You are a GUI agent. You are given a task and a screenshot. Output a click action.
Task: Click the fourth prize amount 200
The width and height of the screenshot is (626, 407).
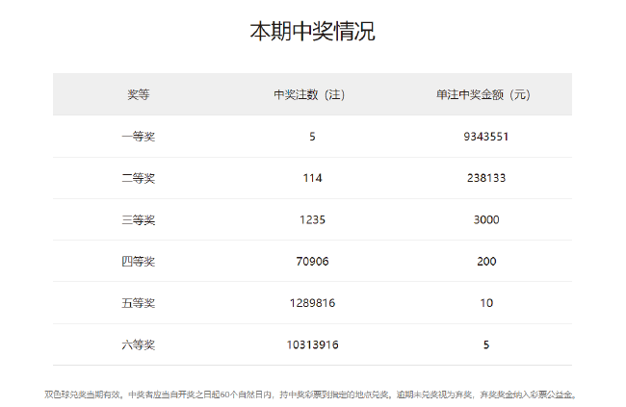click(x=485, y=261)
